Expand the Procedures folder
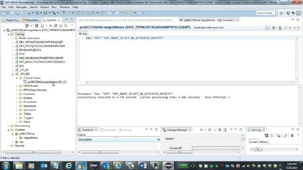This screenshot has width=303, height=170. pyautogui.click(x=17, y=102)
